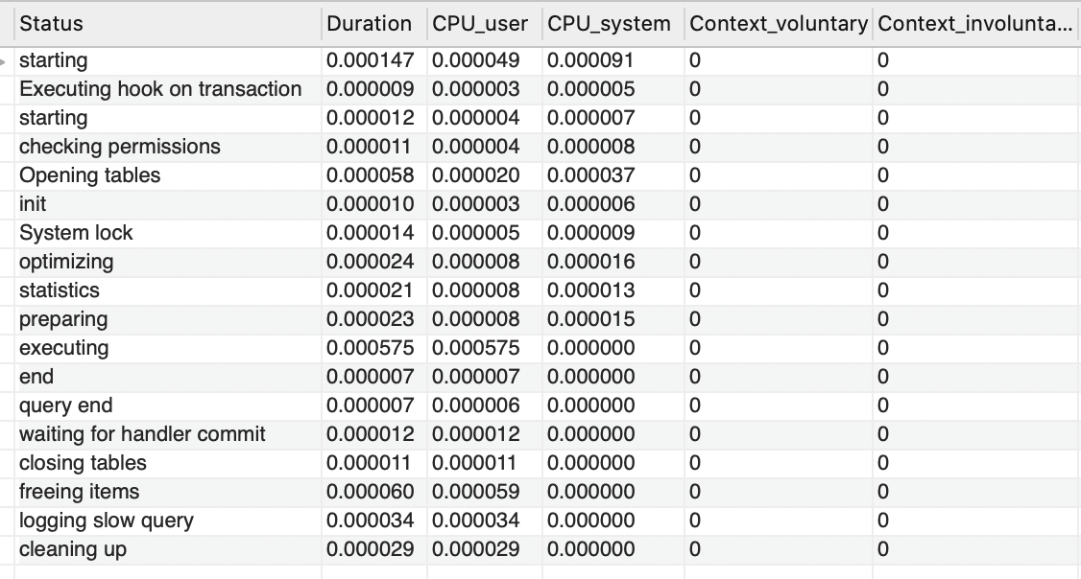Click the CPU_user column header

point(480,24)
